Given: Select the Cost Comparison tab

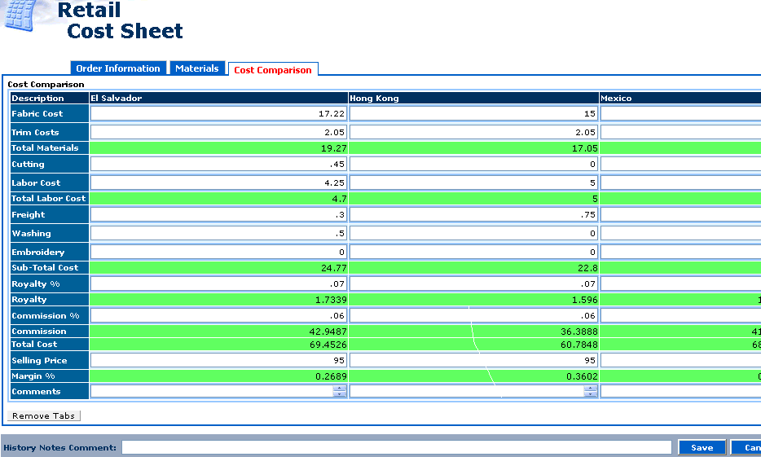Looking at the screenshot, I should 273,69.
